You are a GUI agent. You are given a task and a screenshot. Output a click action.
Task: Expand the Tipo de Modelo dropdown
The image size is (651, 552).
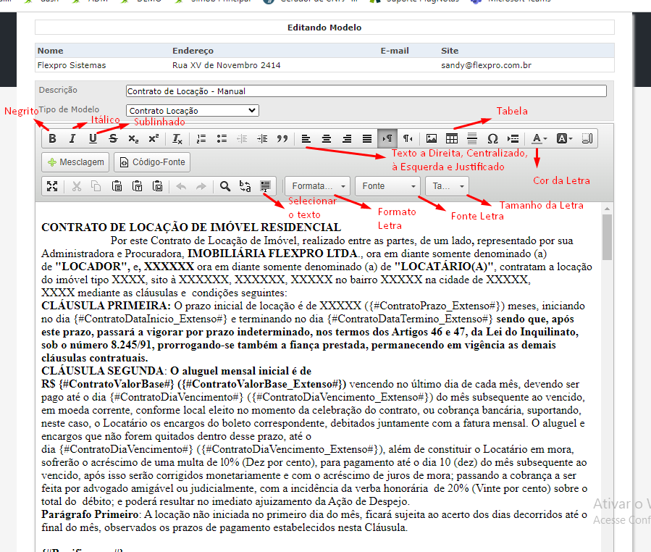pyautogui.click(x=192, y=111)
